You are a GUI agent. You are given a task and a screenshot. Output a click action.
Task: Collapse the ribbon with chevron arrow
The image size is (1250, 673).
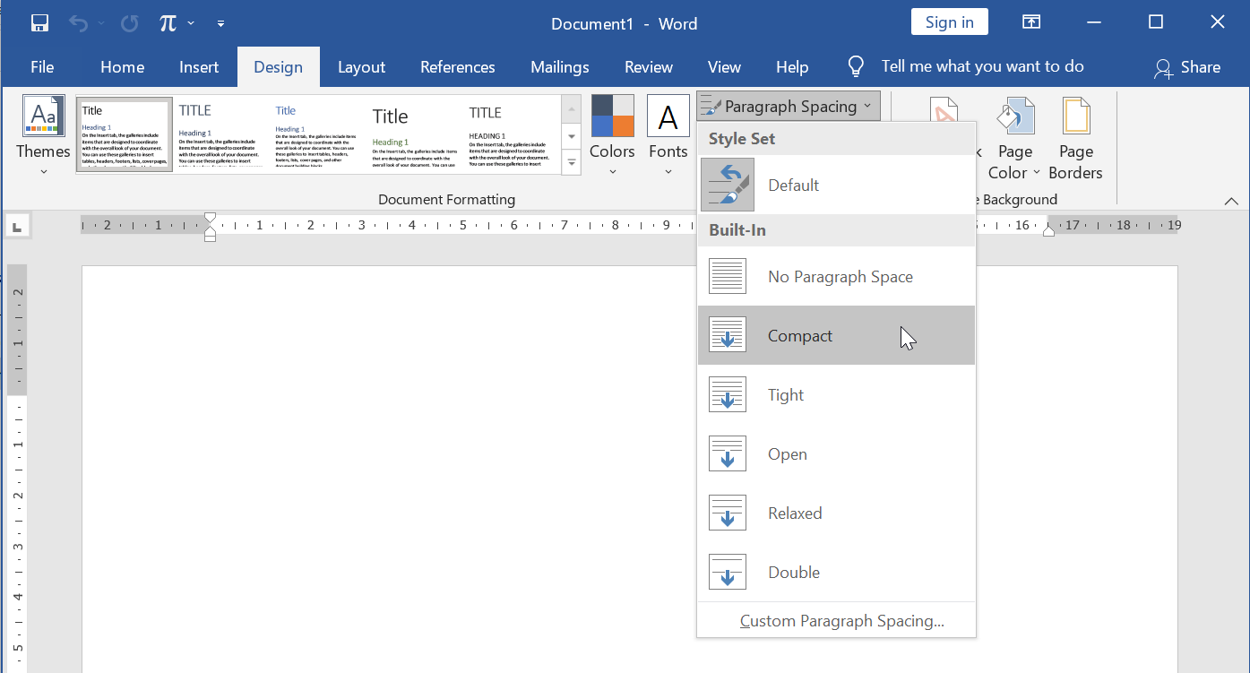pos(1231,201)
